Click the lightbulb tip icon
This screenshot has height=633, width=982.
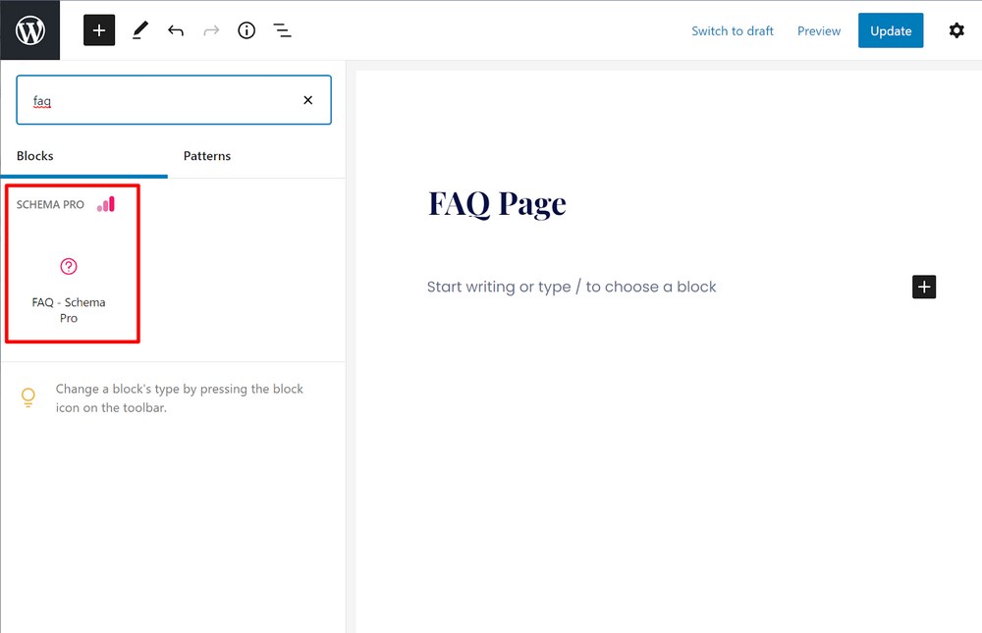point(28,397)
